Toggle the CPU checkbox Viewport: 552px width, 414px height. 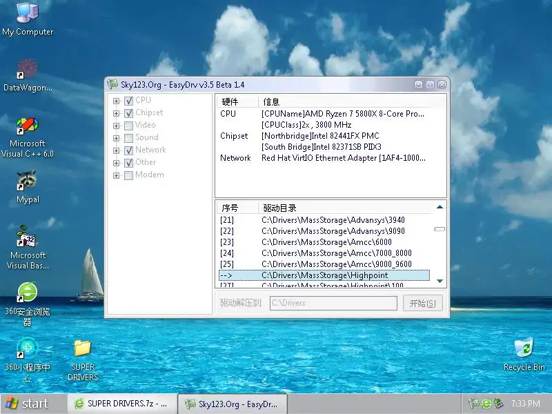click(x=128, y=101)
